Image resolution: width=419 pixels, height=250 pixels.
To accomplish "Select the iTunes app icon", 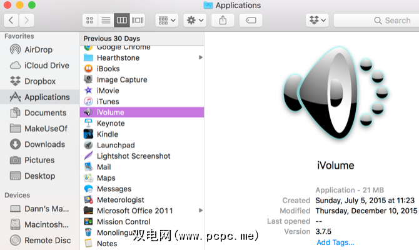I will tap(89, 101).
